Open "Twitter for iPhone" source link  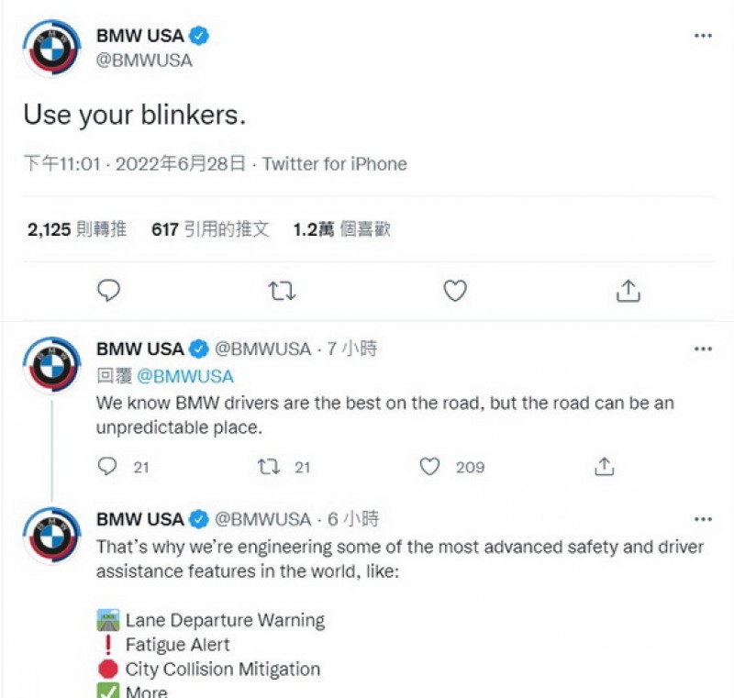[x=334, y=164]
